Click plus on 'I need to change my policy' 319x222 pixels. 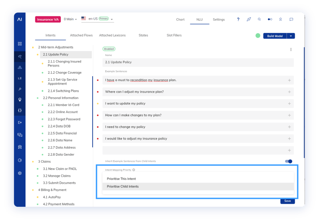[x=289, y=127]
